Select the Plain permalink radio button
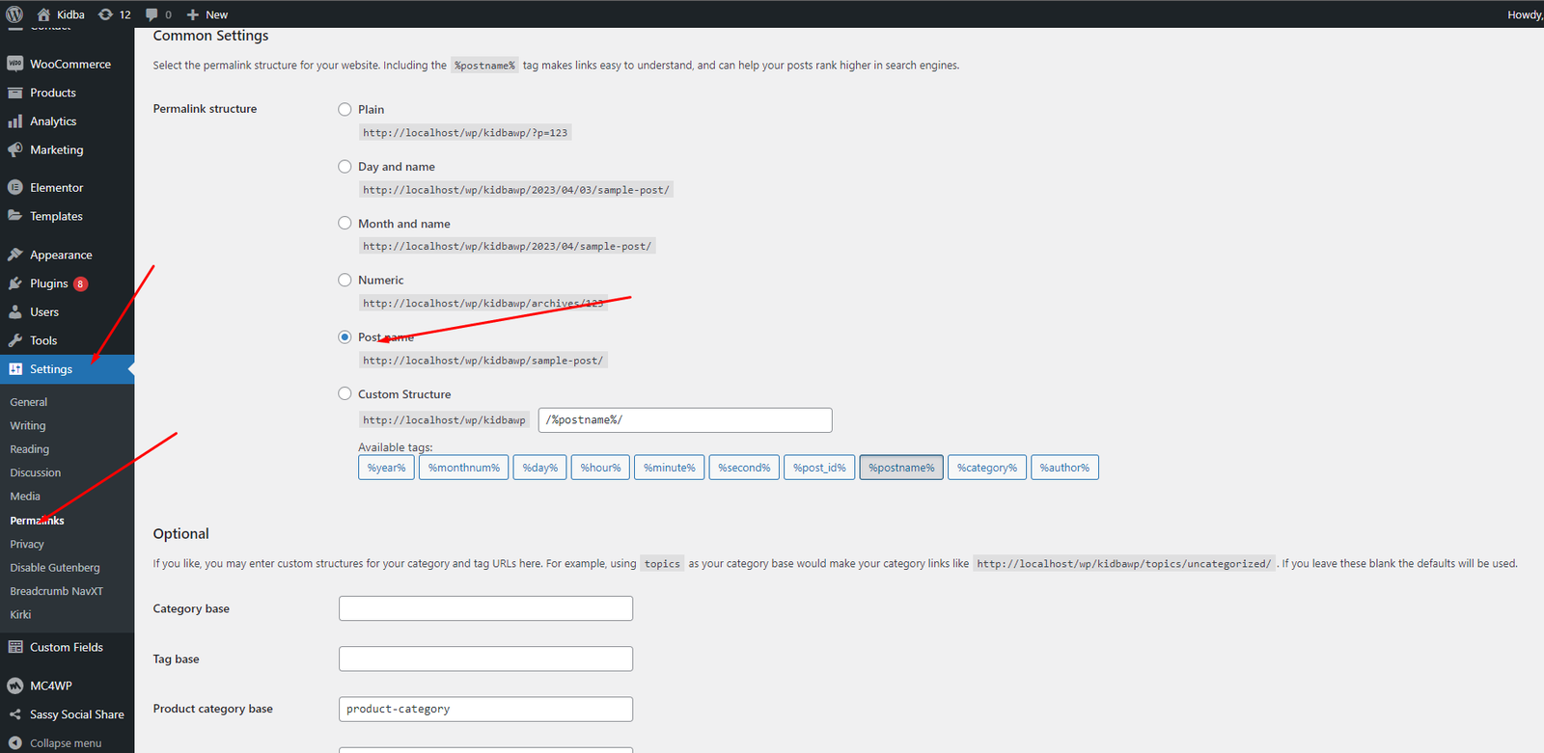The height and width of the screenshot is (753, 1544). click(345, 110)
